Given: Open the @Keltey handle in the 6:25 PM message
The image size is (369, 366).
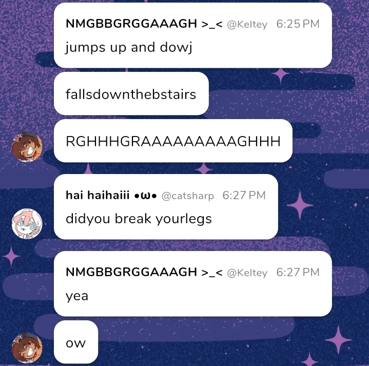Looking at the screenshot, I should click(x=247, y=24).
